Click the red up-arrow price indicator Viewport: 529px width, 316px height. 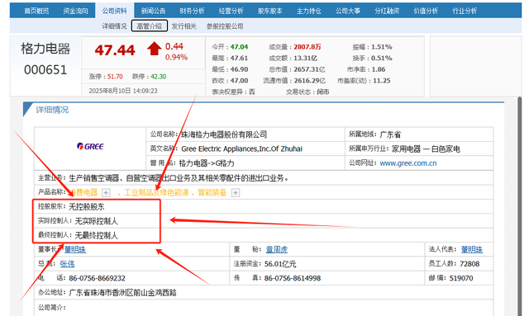click(x=155, y=49)
